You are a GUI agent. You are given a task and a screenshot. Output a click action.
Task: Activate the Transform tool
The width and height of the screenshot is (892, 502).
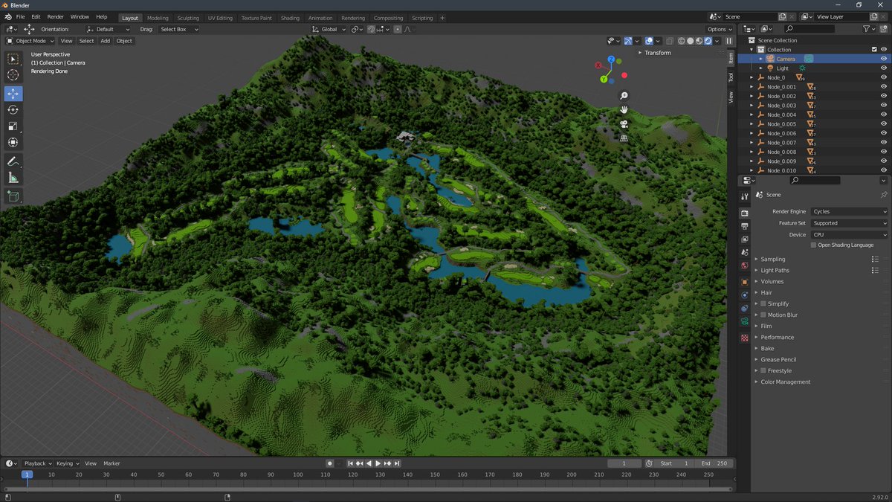(x=13, y=143)
